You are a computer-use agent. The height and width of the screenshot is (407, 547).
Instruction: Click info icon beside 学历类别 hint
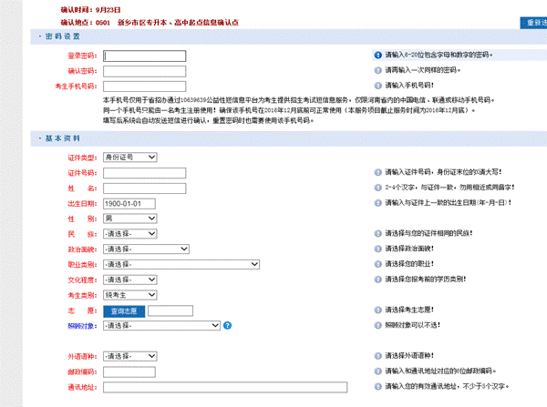click(x=377, y=280)
